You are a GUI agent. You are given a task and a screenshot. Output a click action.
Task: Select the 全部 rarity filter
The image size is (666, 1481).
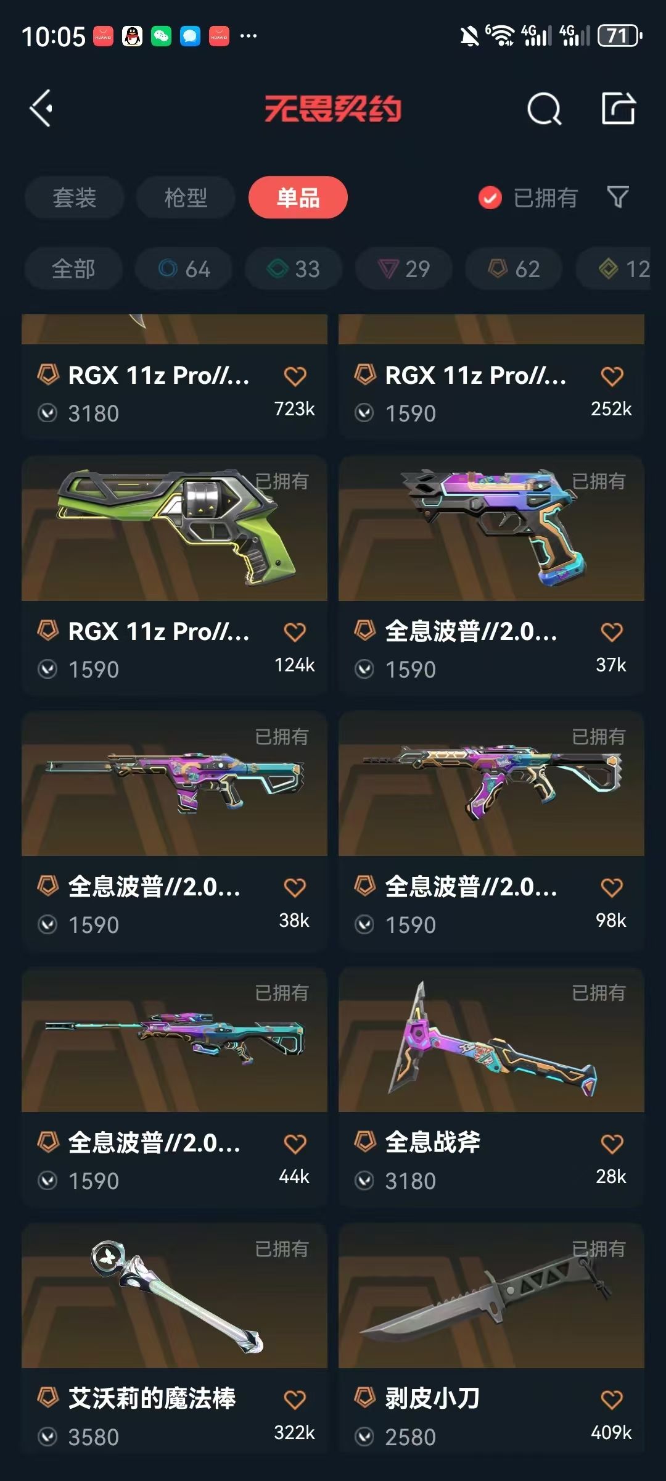click(73, 268)
